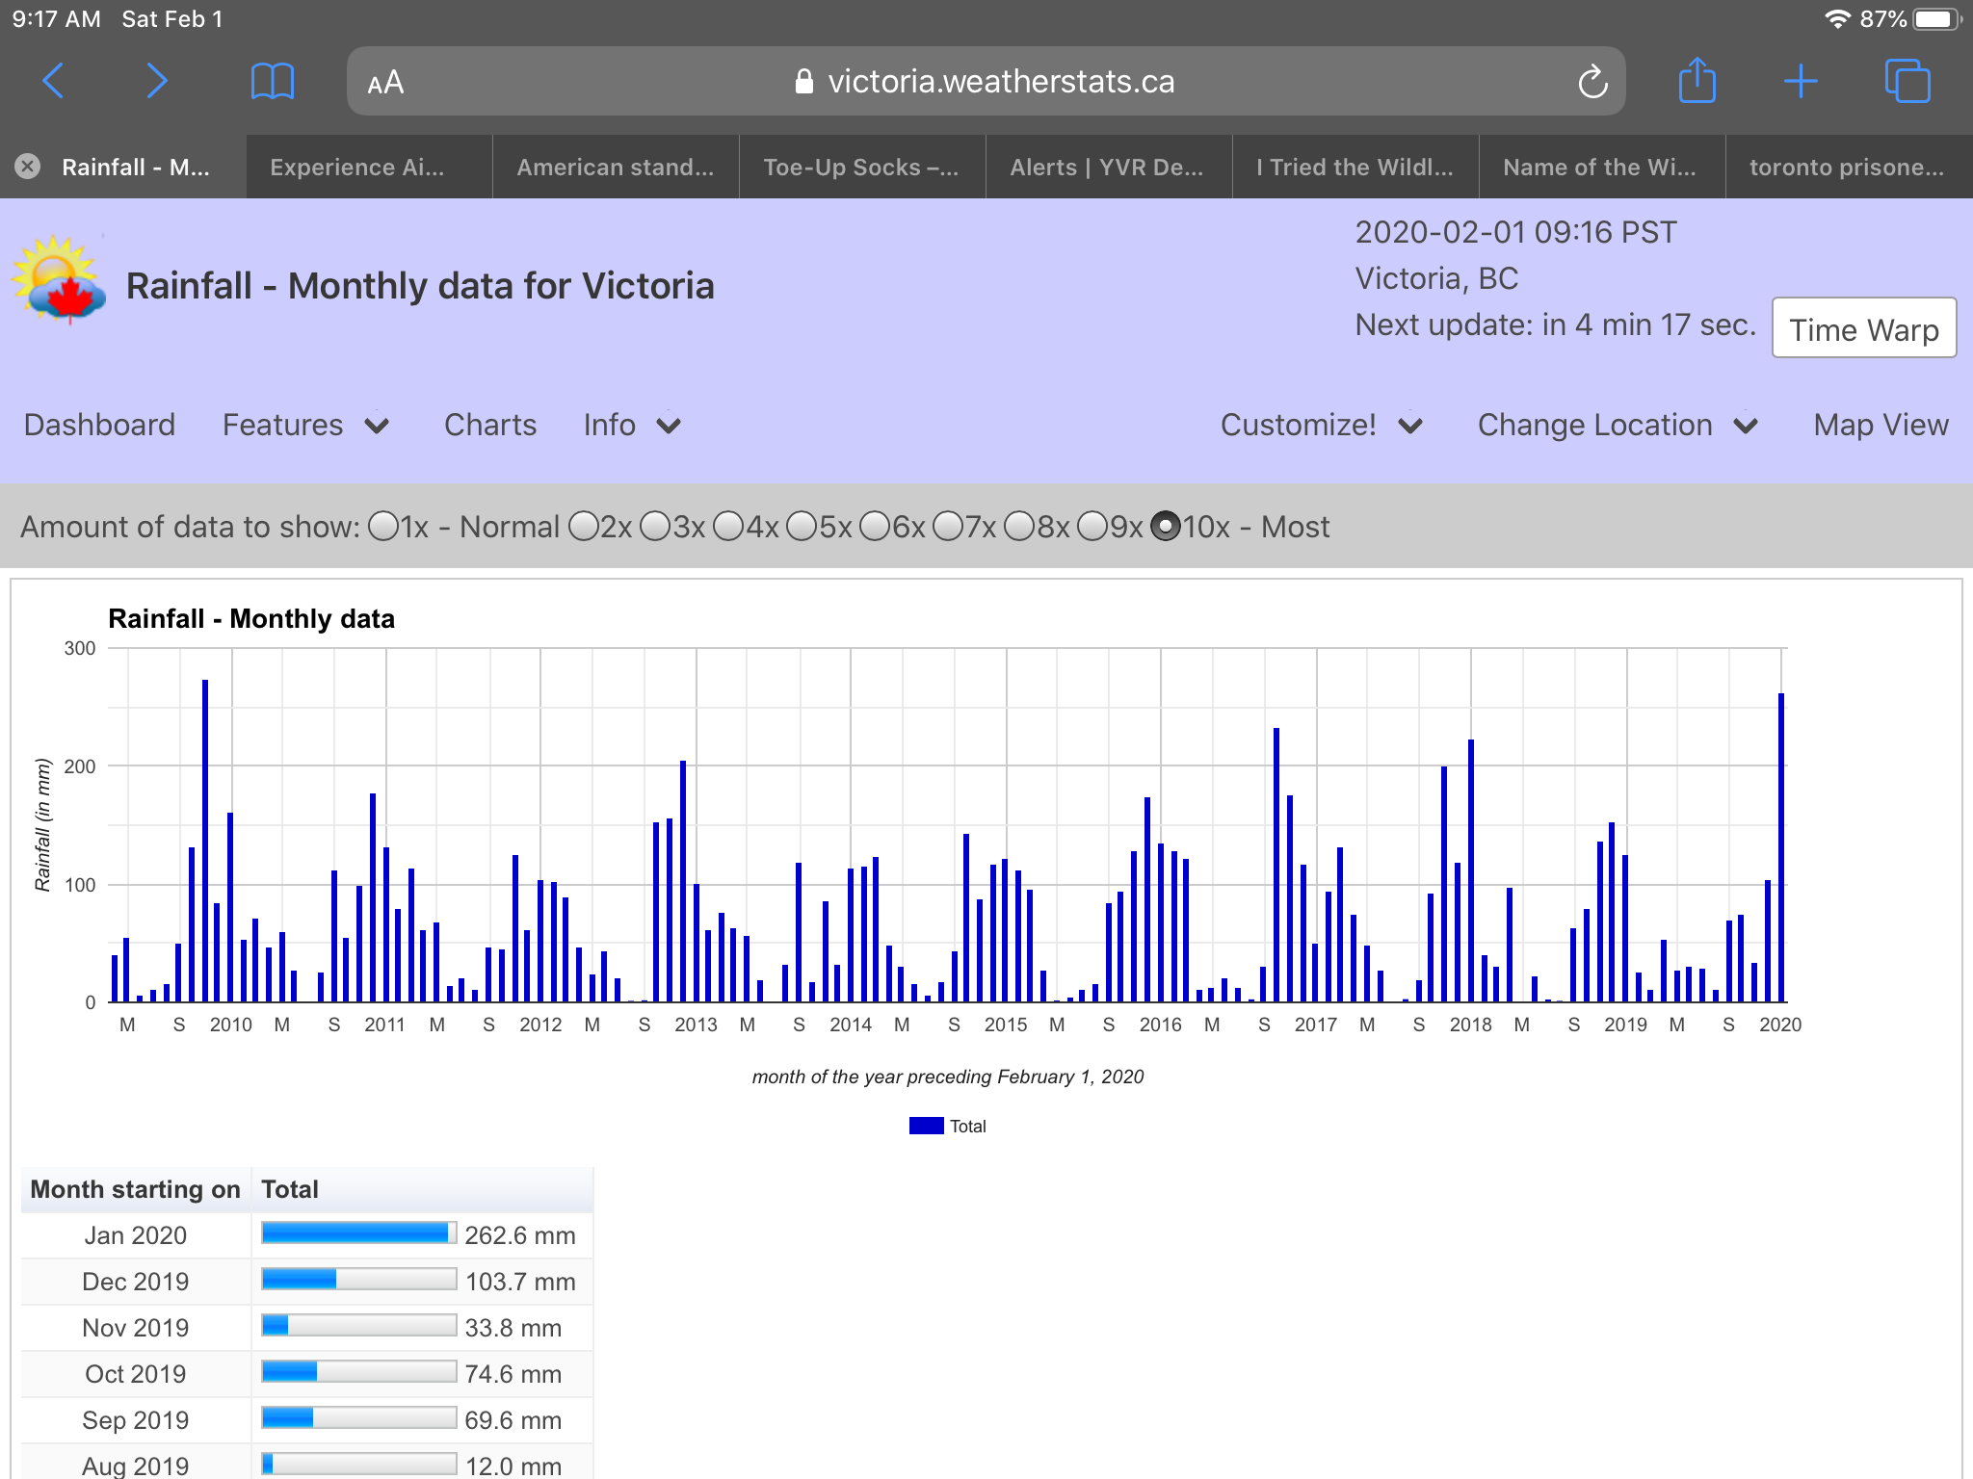Choose the 10x - Most radio button
Screen dimensions: 1973x1479
pos(1166,527)
